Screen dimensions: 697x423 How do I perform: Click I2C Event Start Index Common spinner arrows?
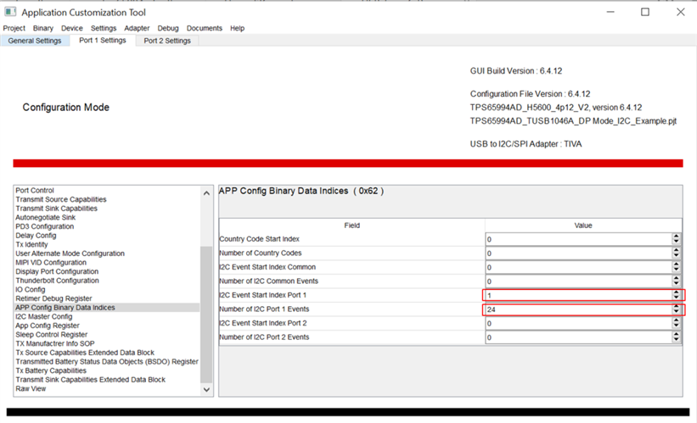pyautogui.click(x=676, y=267)
